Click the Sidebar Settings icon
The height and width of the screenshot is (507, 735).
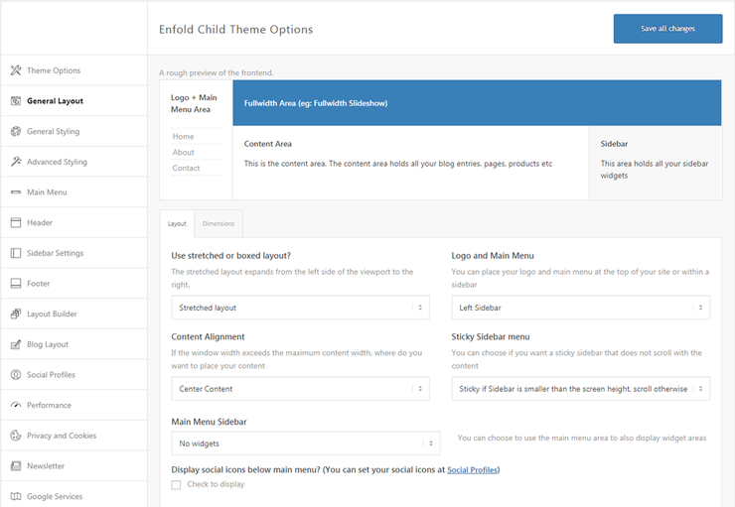(x=16, y=253)
